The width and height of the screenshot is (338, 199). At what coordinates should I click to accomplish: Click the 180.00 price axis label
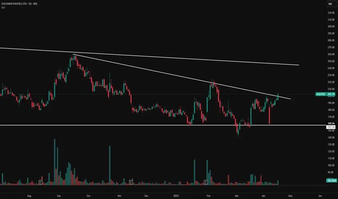tap(331, 110)
